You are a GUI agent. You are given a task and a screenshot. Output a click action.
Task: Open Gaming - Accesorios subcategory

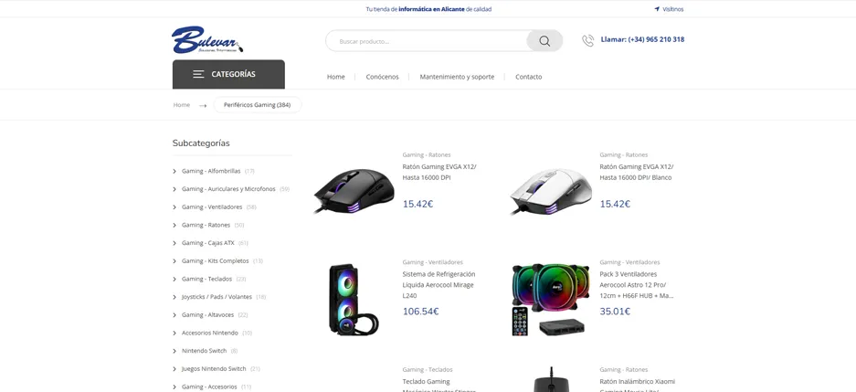click(209, 387)
